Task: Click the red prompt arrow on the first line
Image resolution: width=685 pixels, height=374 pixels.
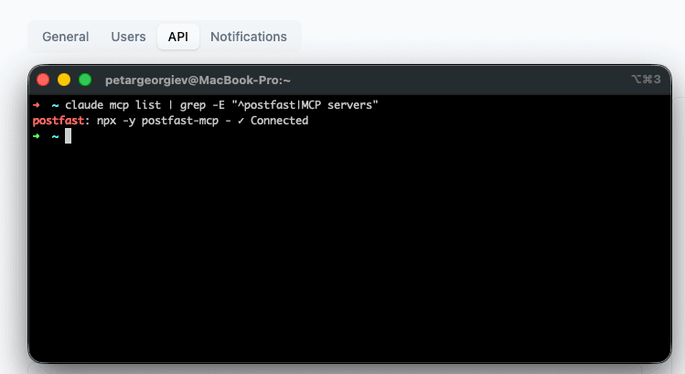Action: (37, 105)
